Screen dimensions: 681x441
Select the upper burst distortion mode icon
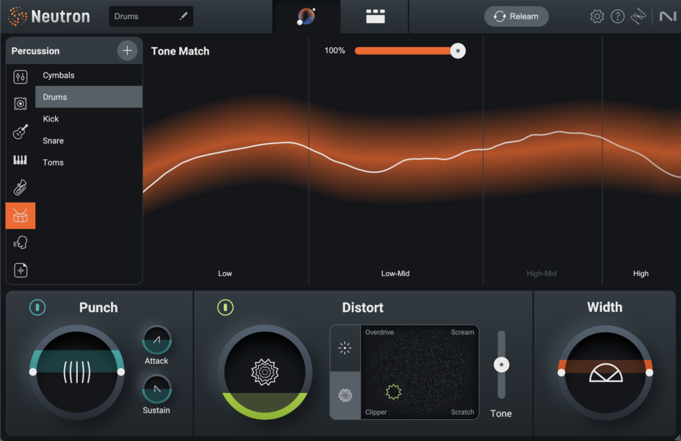tap(345, 348)
